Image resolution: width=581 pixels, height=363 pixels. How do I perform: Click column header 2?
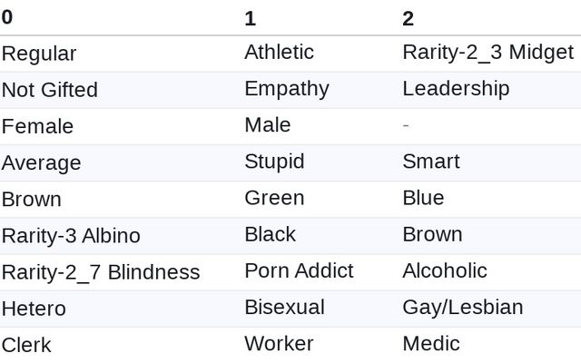[409, 18]
